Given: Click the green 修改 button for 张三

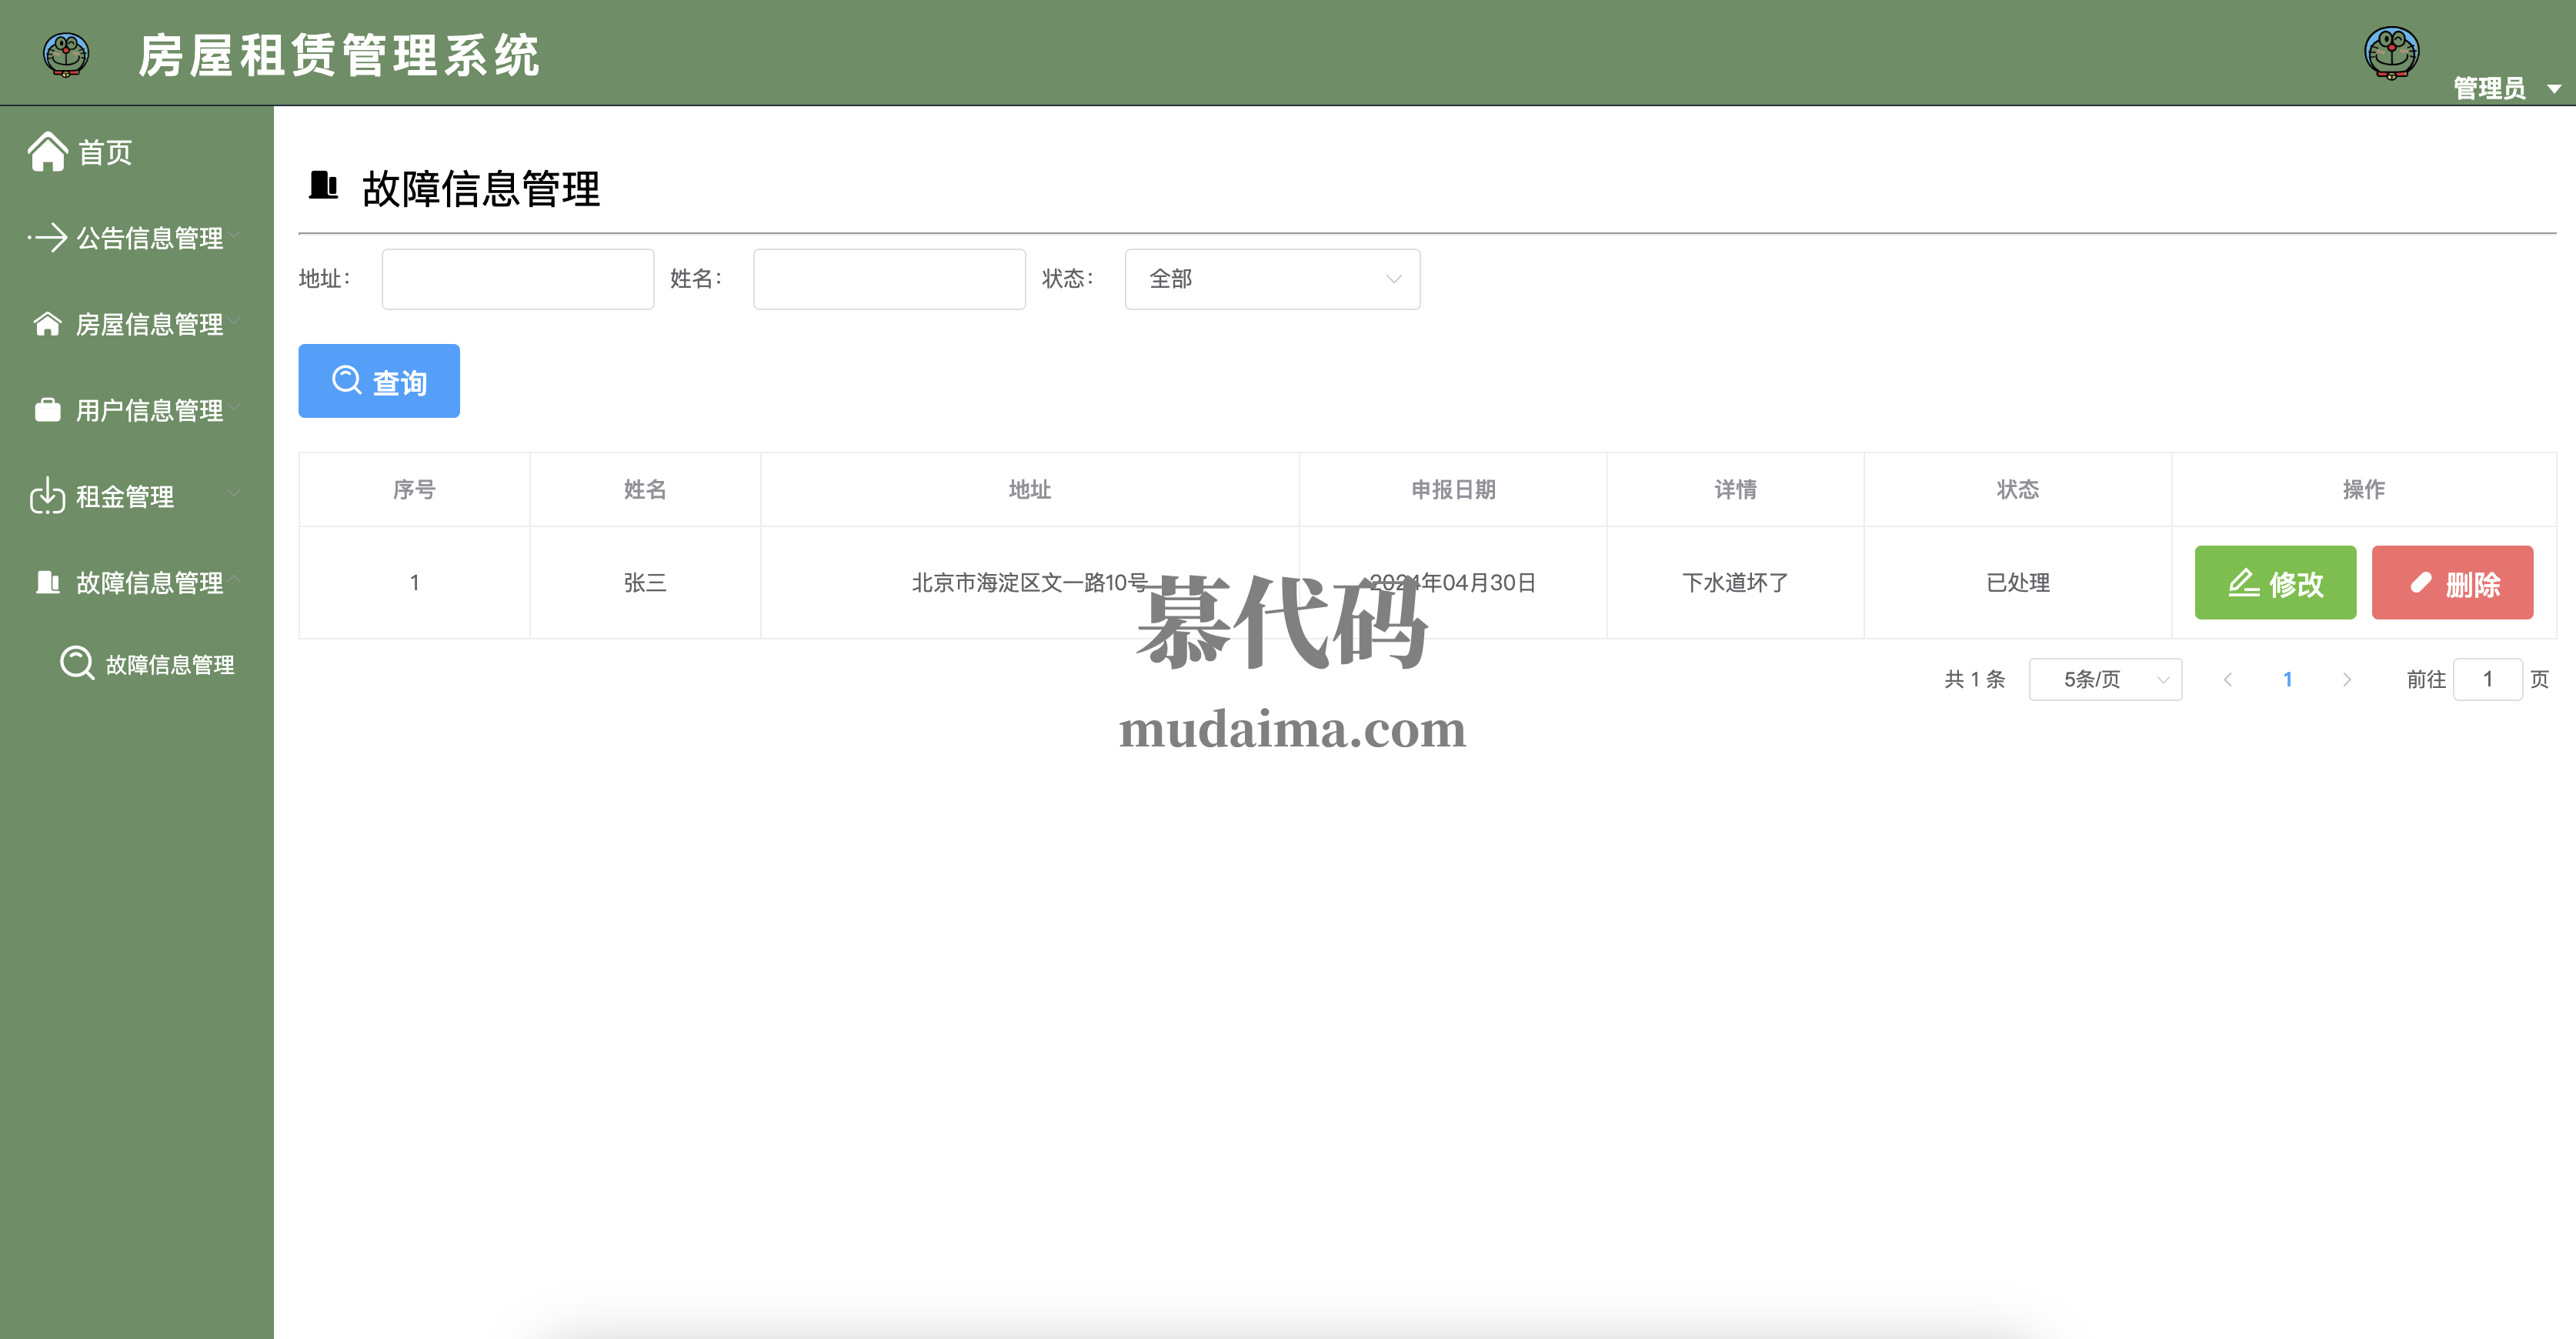Looking at the screenshot, I should click(x=2274, y=583).
